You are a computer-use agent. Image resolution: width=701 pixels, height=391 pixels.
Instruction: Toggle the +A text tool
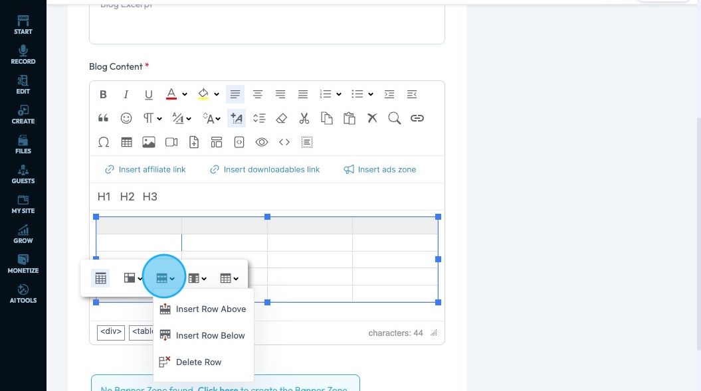(237, 118)
